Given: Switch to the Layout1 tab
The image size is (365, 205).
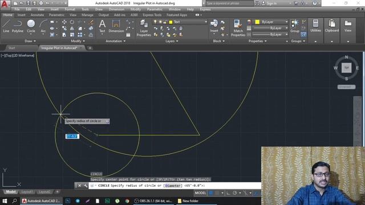Looking at the screenshot, I should (x=27, y=192).
